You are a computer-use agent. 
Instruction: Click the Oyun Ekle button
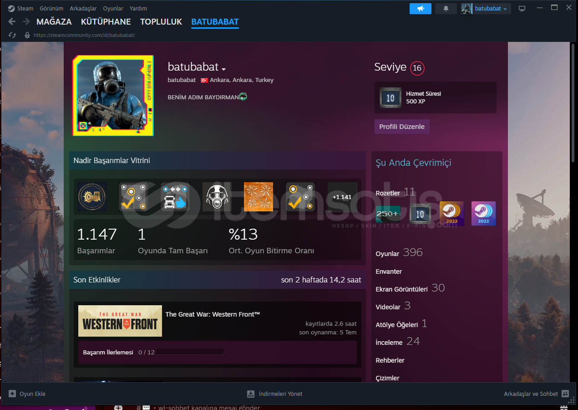(27, 394)
